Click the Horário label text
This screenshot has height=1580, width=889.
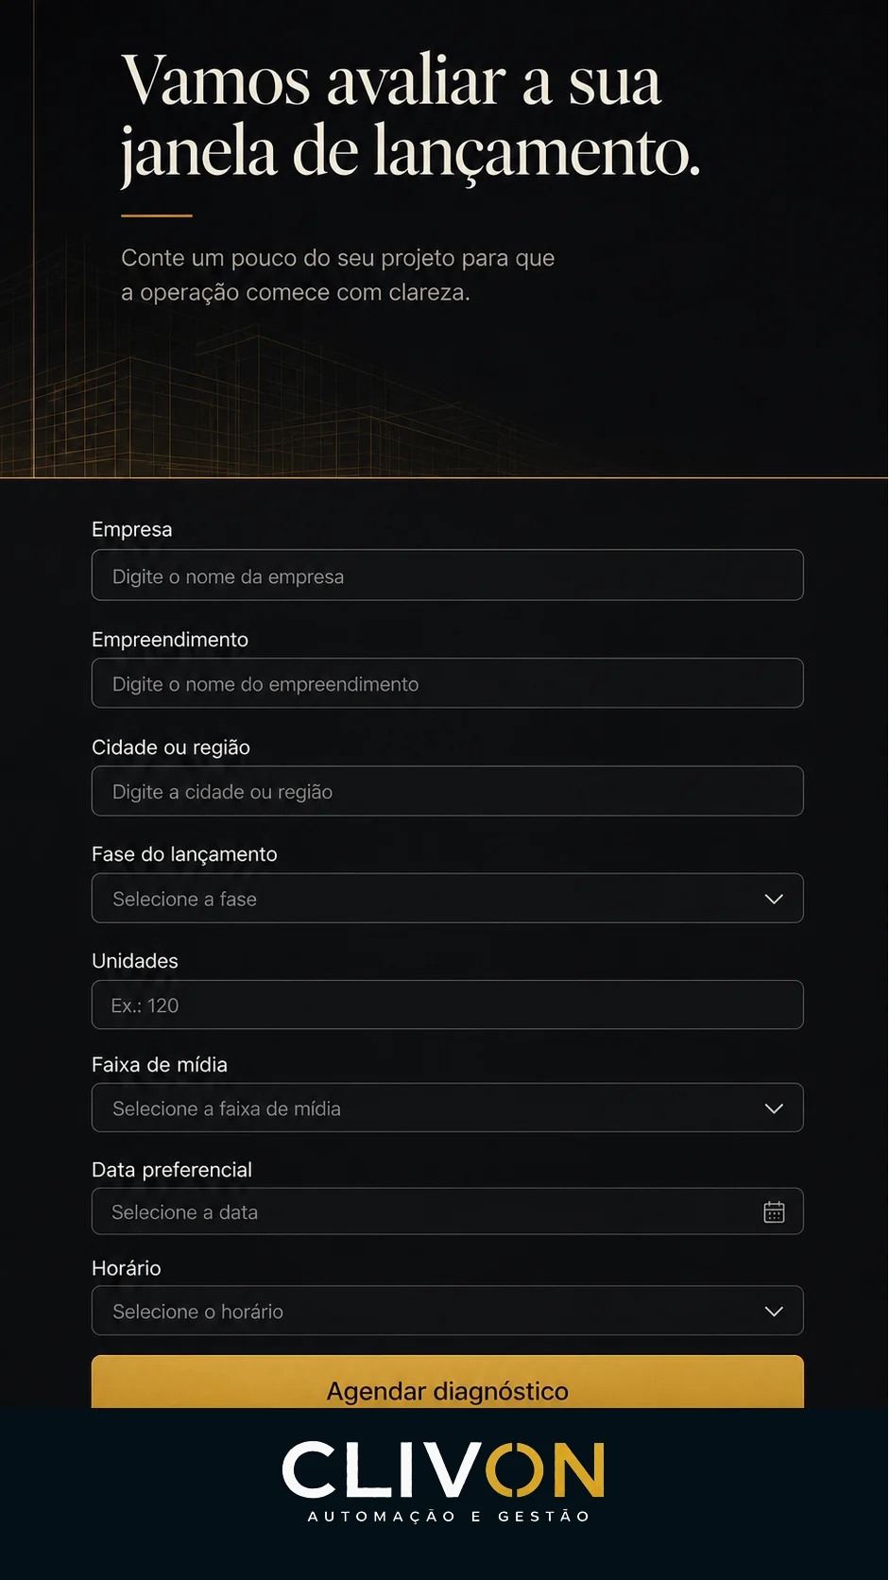click(127, 1268)
